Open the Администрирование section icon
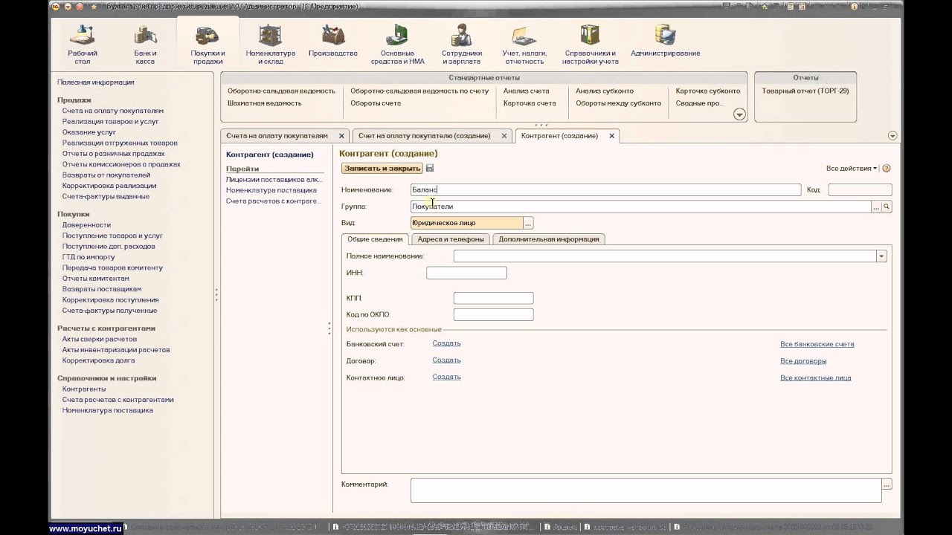Viewport: 952px width, 535px height. [x=665, y=41]
